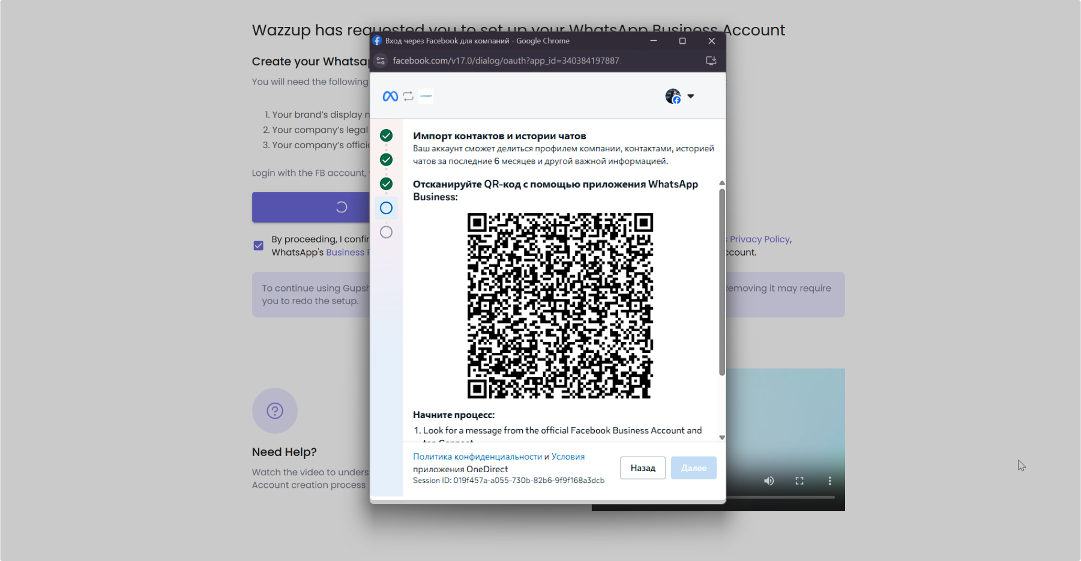Open the Privacy Policy link in the background page
The width and height of the screenshot is (1081, 561).
[x=760, y=239]
